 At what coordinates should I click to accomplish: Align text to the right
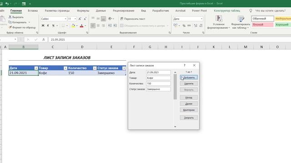(x=103, y=25)
